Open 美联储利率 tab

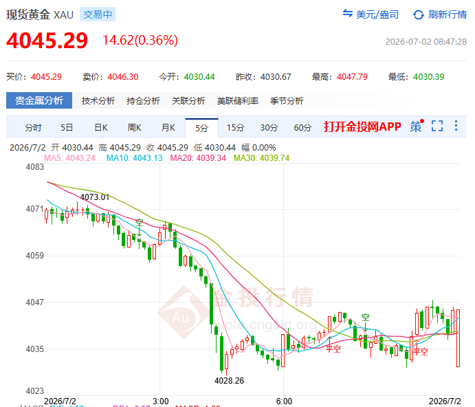pos(238,101)
